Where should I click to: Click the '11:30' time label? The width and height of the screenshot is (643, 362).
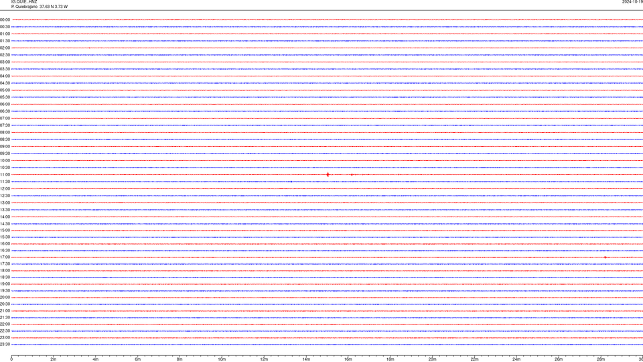[5, 182]
